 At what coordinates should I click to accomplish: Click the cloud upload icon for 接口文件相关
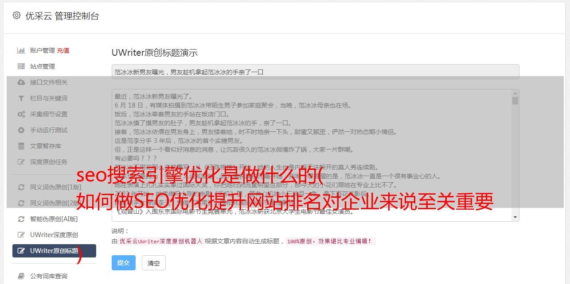pyautogui.click(x=21, y=82)
